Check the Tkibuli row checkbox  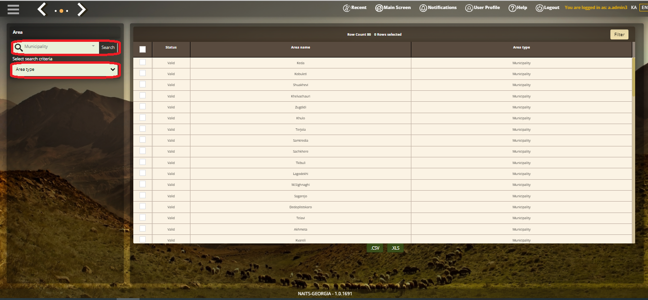click(x=142, y=162)
